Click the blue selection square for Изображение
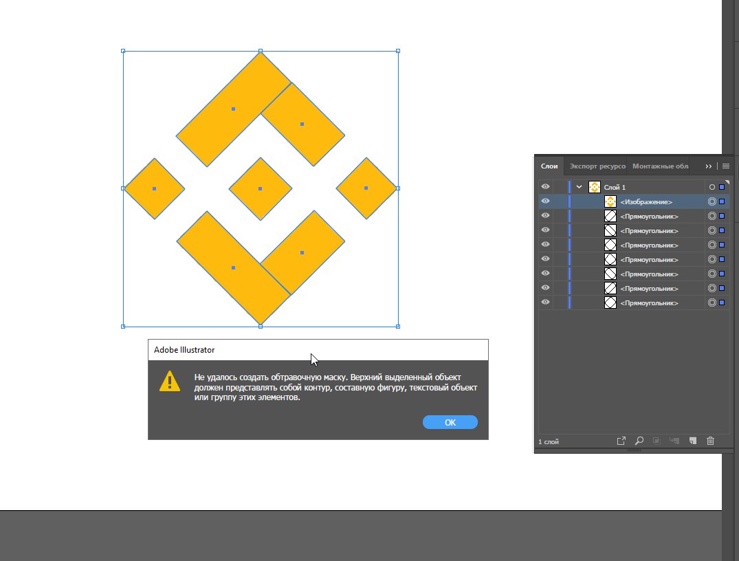Image resolution: width=739 pixels, height=561 pixels. coord(722,201)
